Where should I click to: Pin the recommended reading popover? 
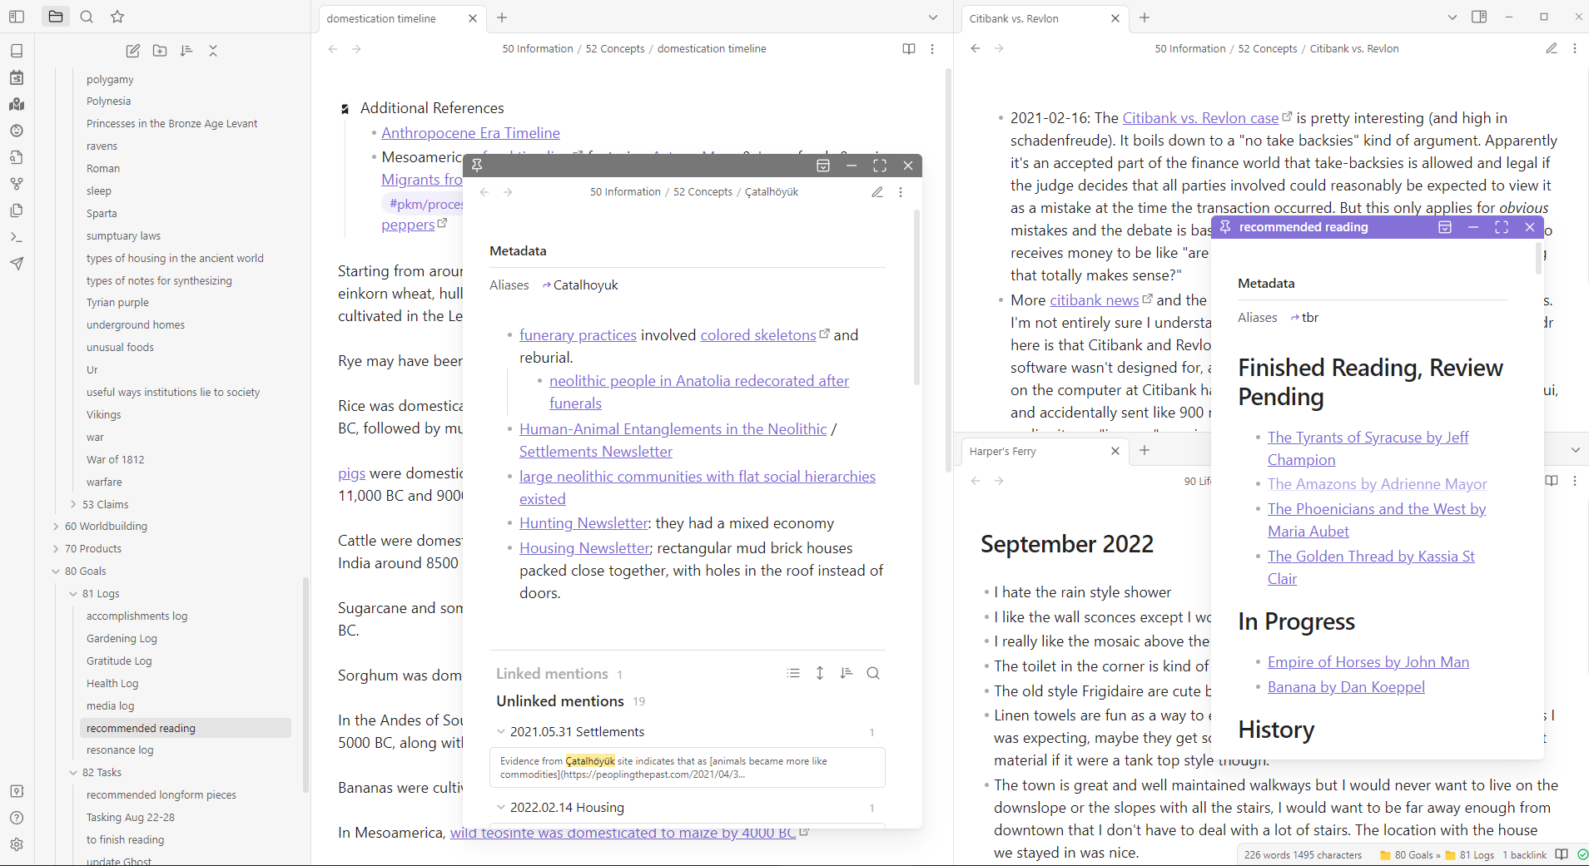click(1225, 227)
